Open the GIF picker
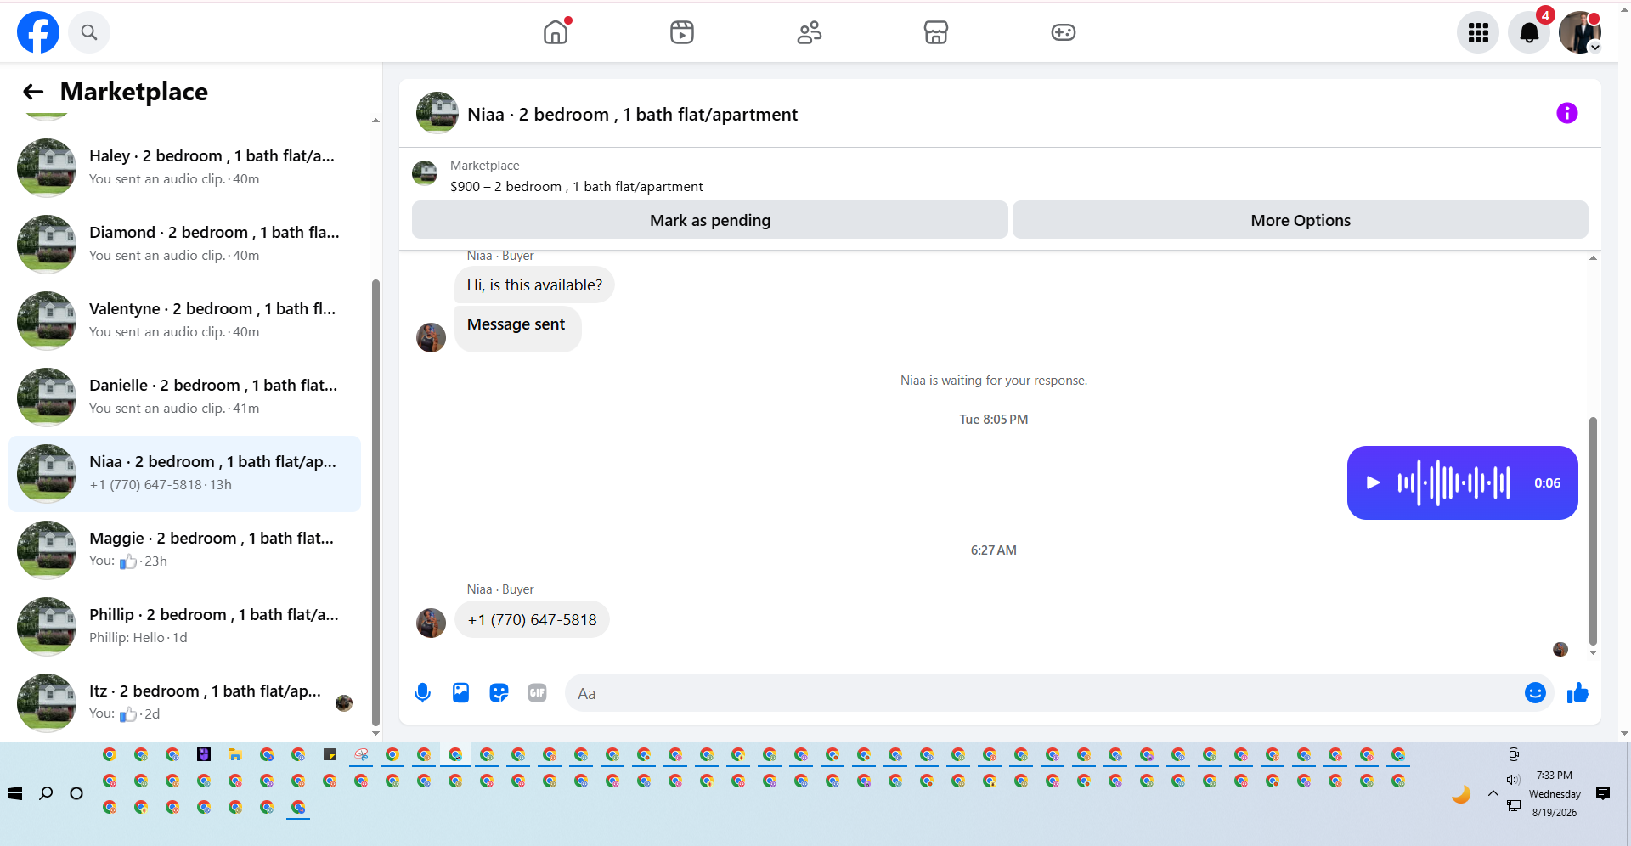 [x=537, y=693]
